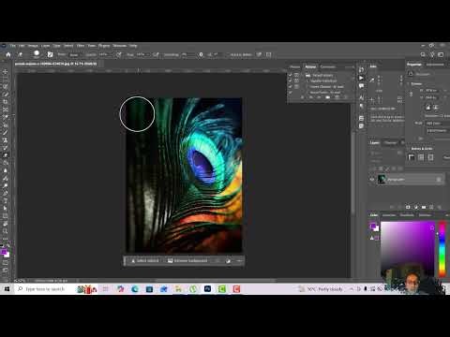Switch to the Adjustments tab
Screen dimensions: 450x337
[435, 65]
